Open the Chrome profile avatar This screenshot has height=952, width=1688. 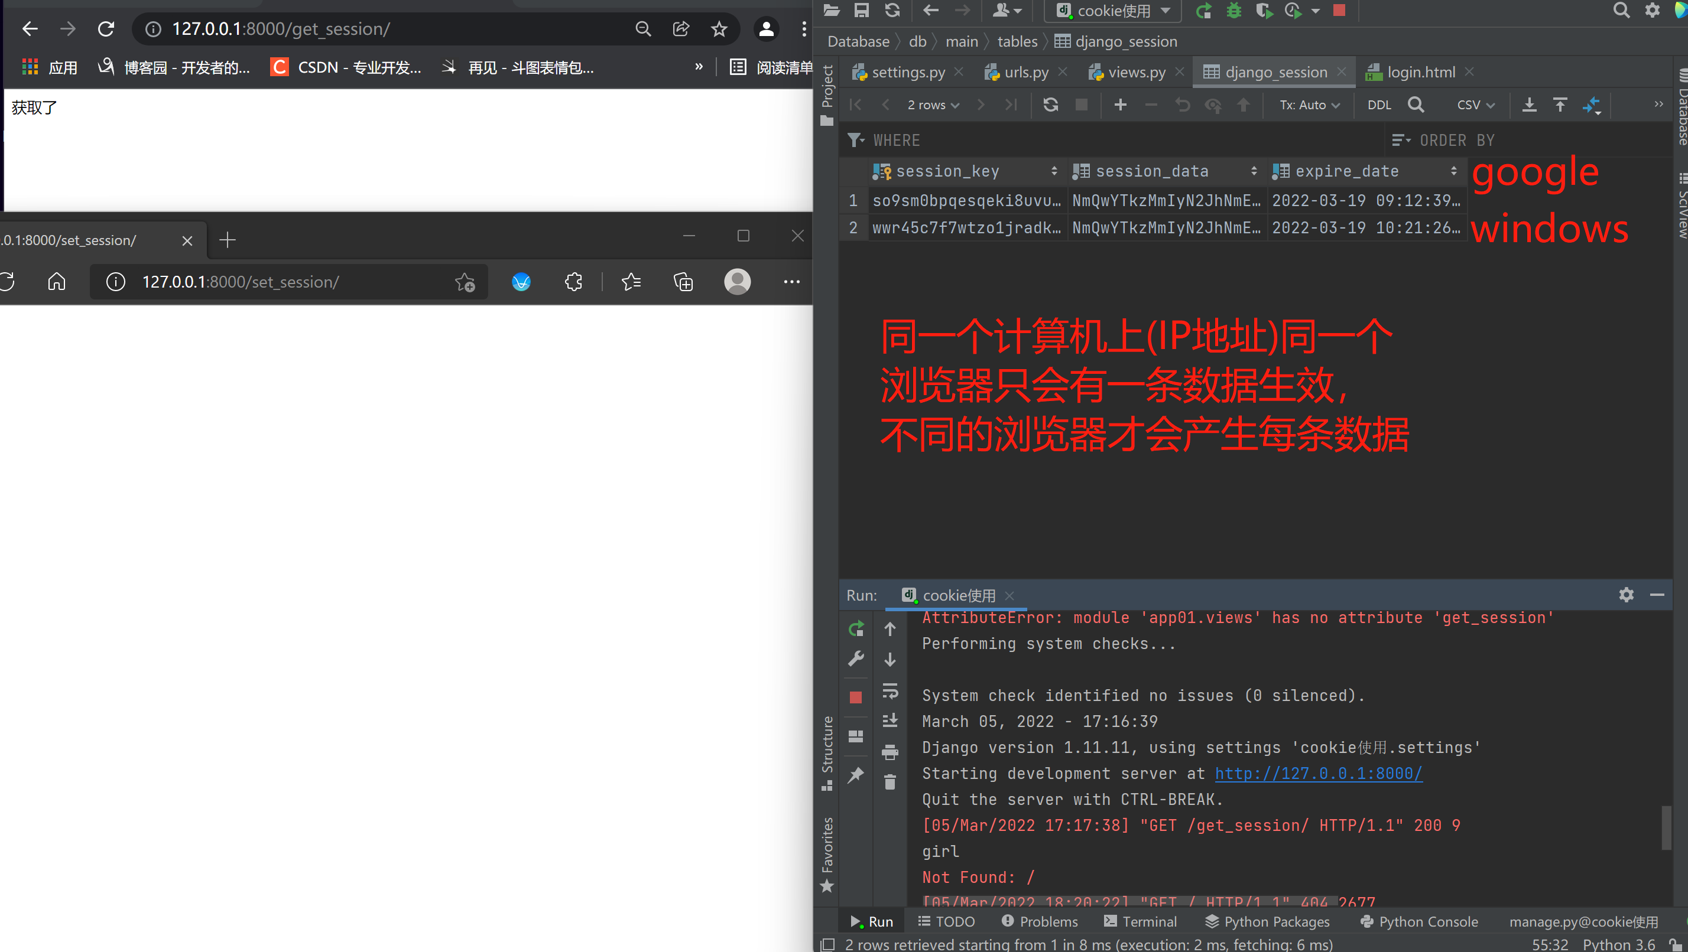coord(766,29)
